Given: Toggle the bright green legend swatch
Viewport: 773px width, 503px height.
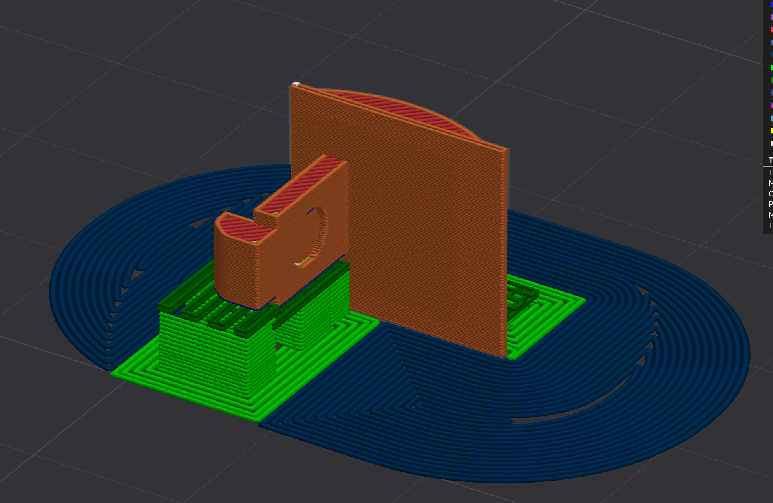Looking at the screenshot, I should (771, 68).
